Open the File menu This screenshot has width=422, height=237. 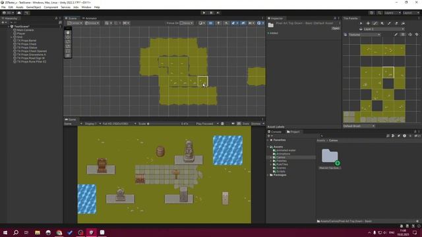(3, 7)
